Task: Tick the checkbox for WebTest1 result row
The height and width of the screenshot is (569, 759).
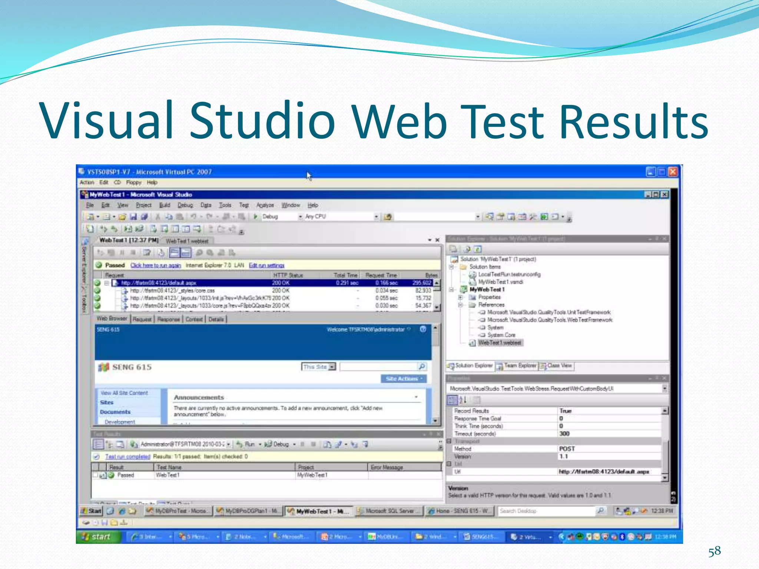Action: coord(95,475)
